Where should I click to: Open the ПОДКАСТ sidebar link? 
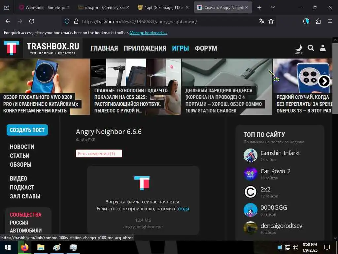click(x=22, y=188)
